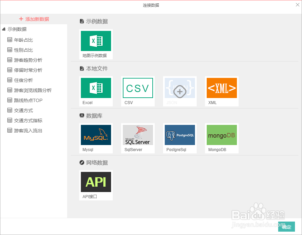This screenshot has width=302, height=235.
Task: Select the 游客浏览线路分析 table
Action: pyautogui.click(x=33, y=90)
